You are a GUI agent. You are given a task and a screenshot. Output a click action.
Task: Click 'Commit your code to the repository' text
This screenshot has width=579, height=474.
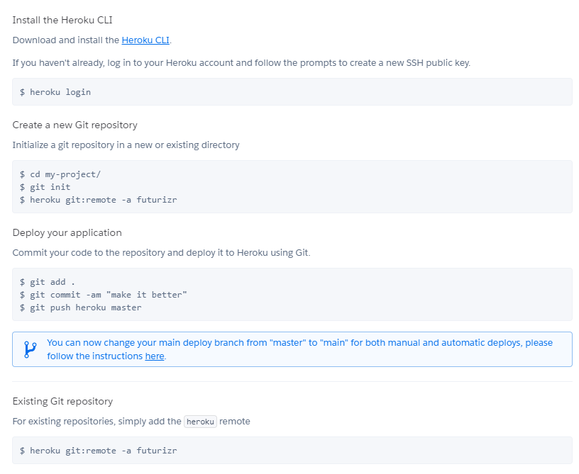[161, 252]
